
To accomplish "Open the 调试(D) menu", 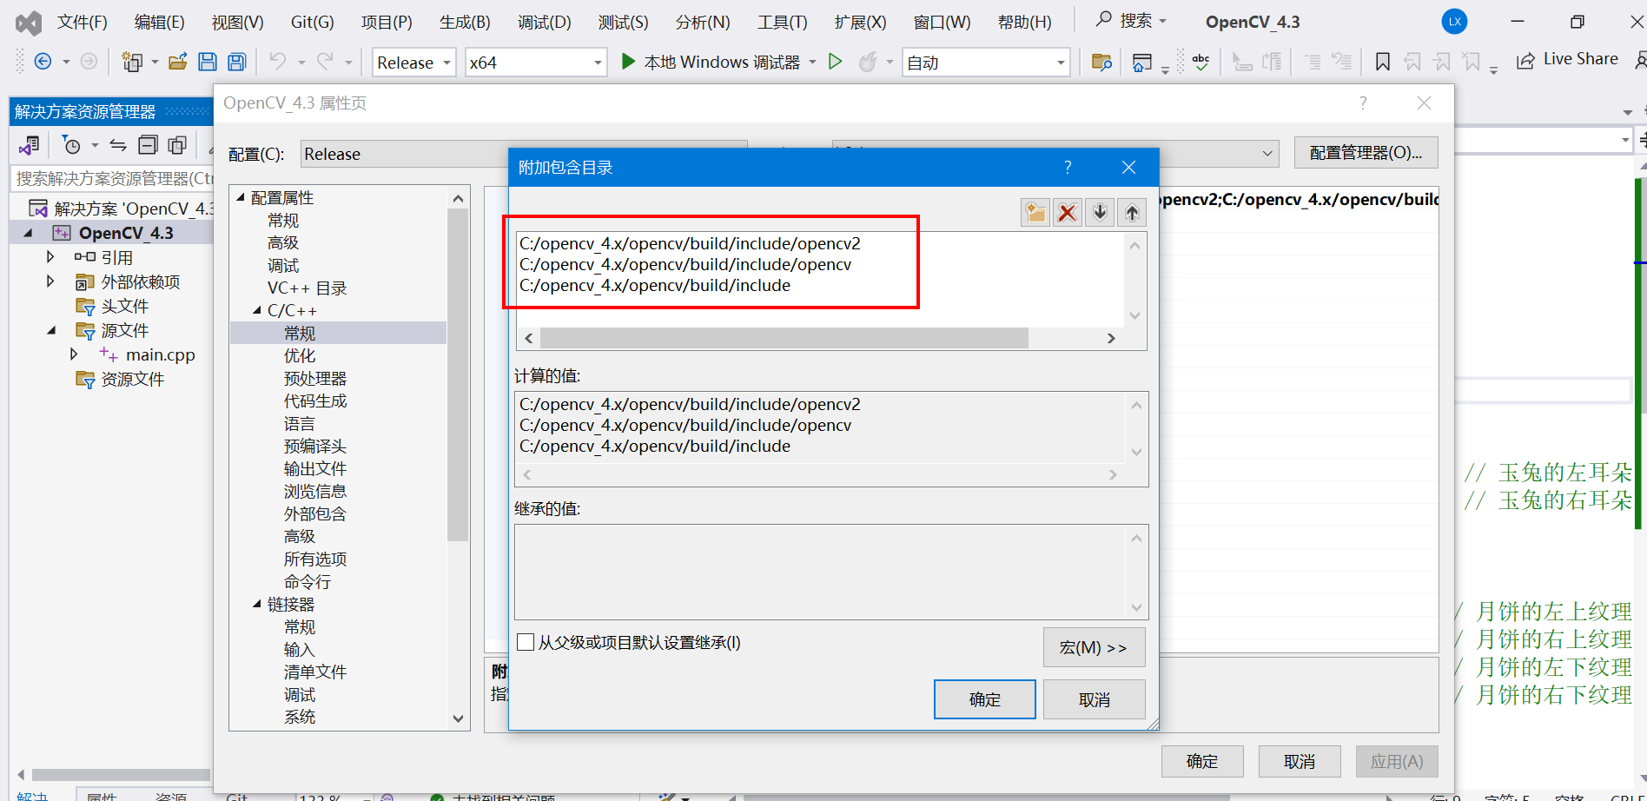I will click(x=545, y=22).
